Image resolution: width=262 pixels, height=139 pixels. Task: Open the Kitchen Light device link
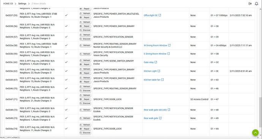[x=150, y=71]
